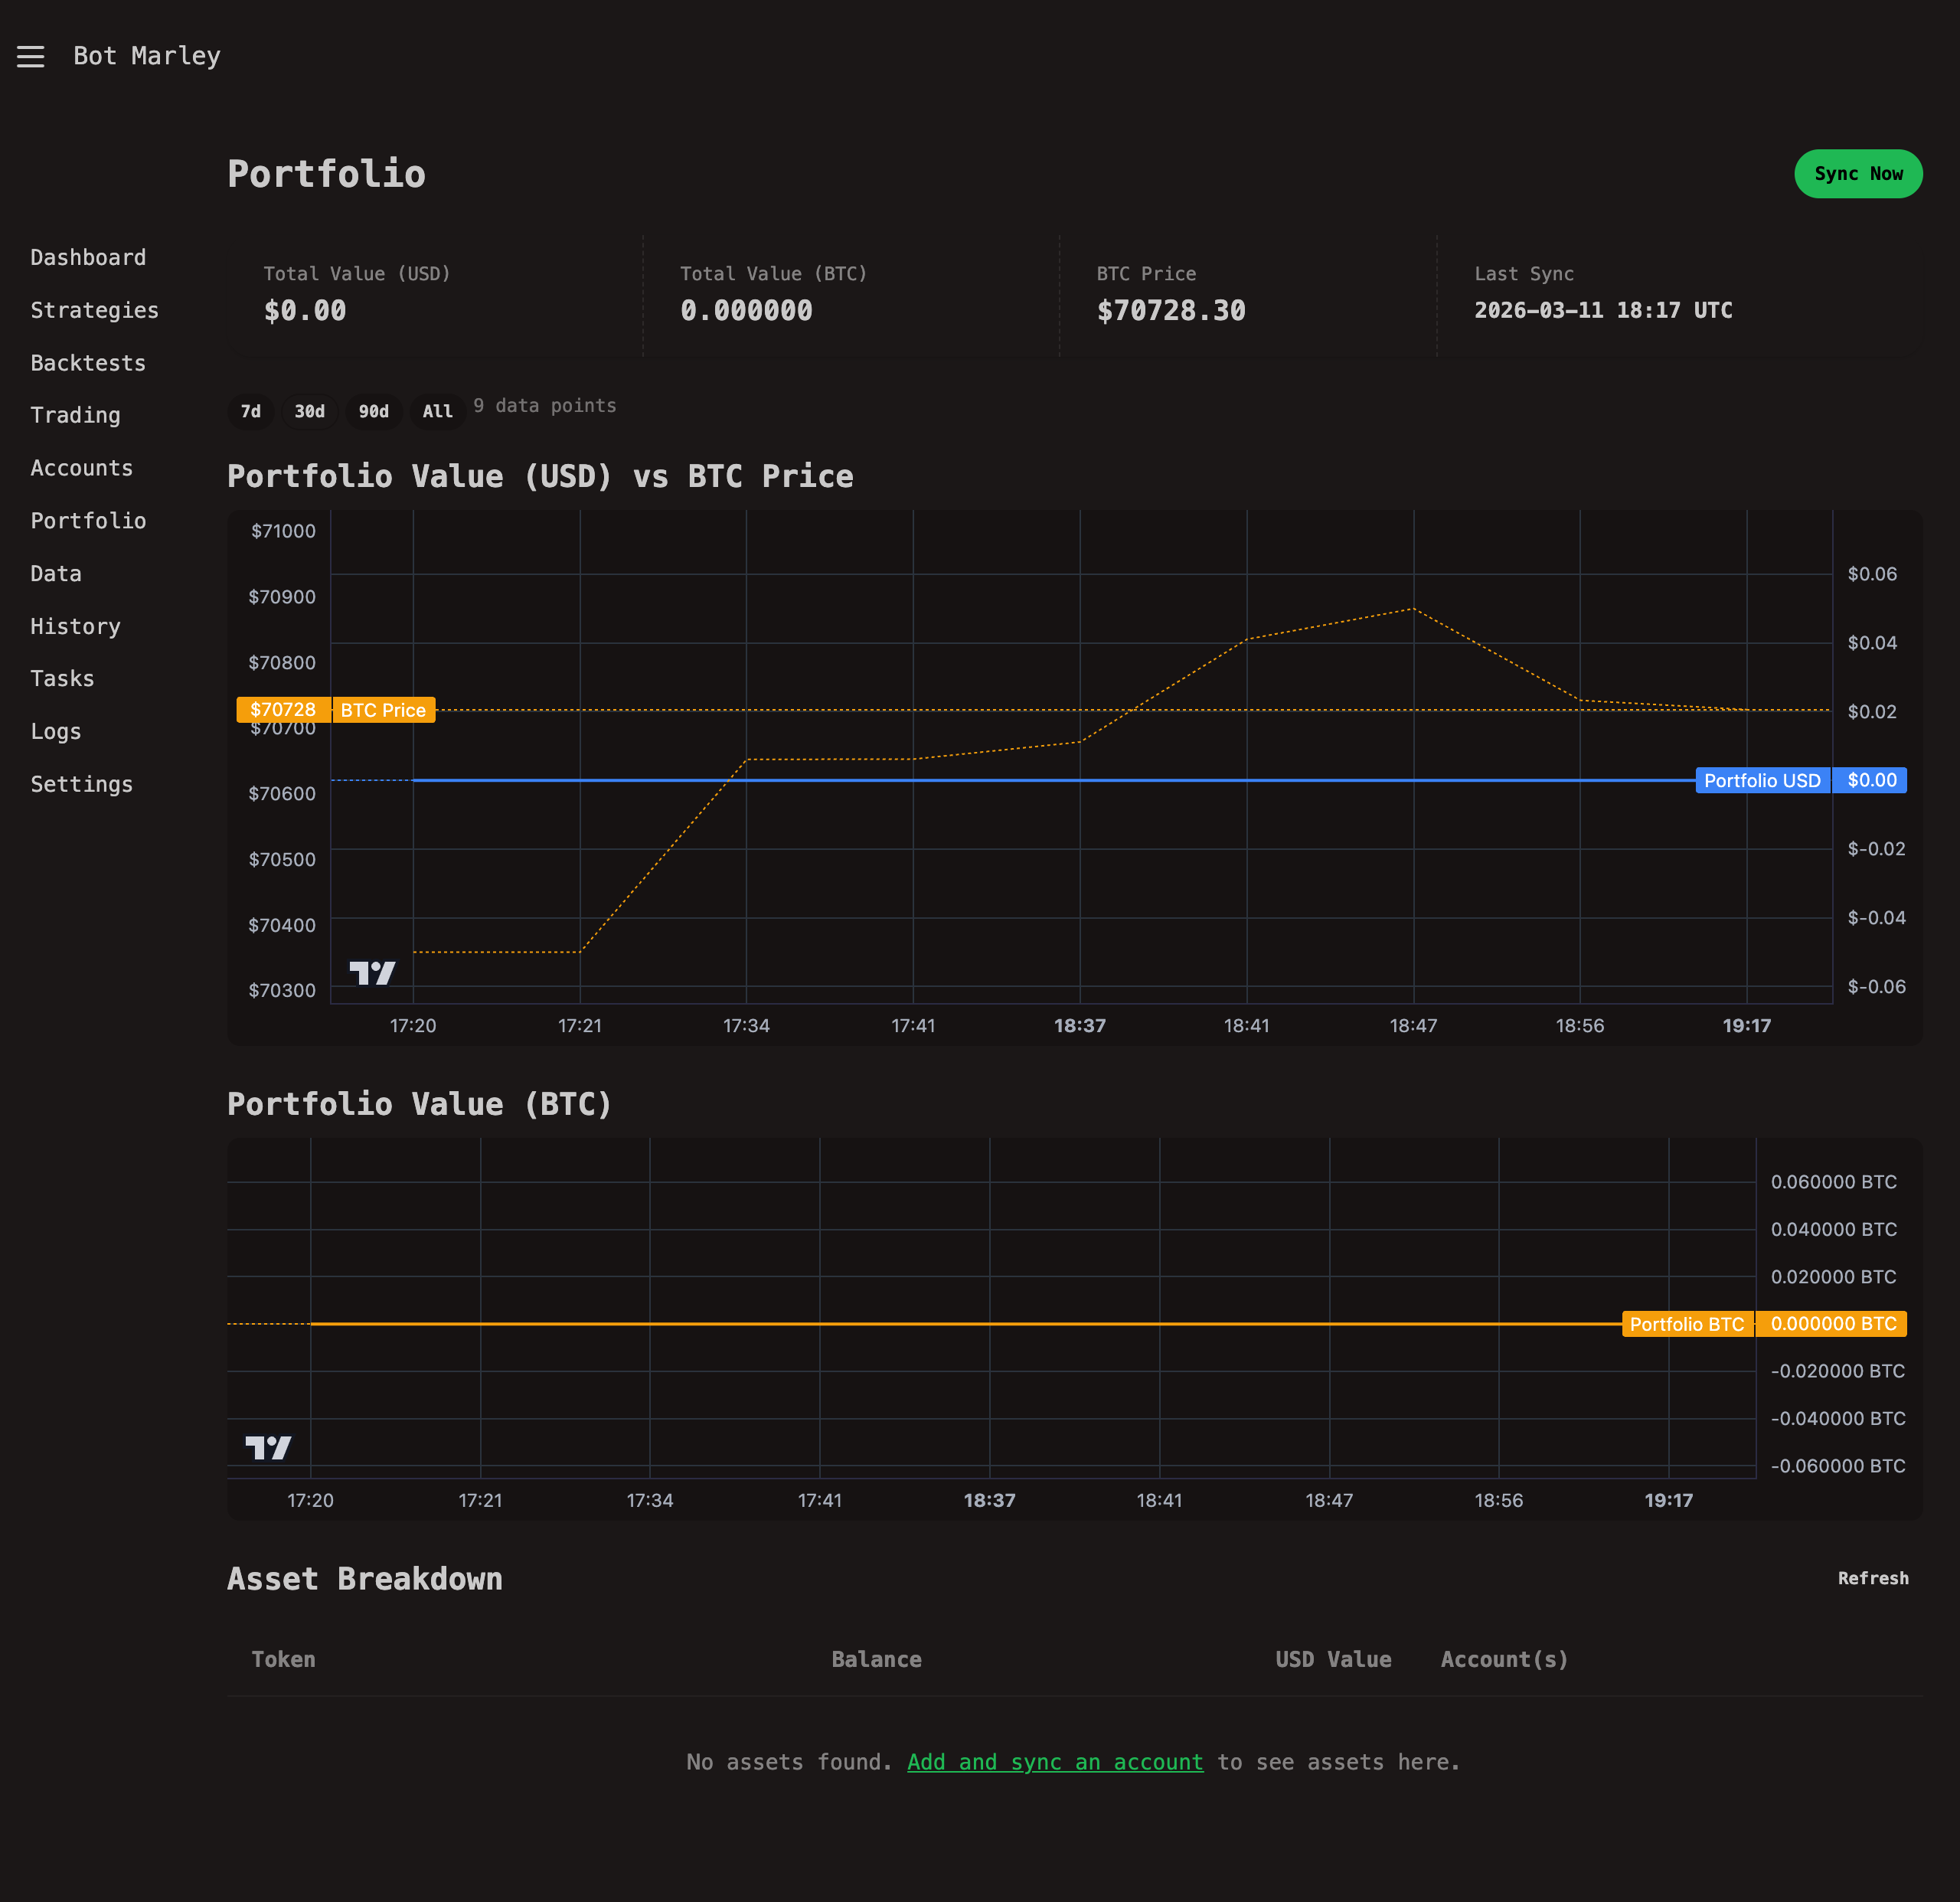The width and height of the screenshot is (1960, 1902).
Task: Open the Strategies section
Action: (94, 310)
